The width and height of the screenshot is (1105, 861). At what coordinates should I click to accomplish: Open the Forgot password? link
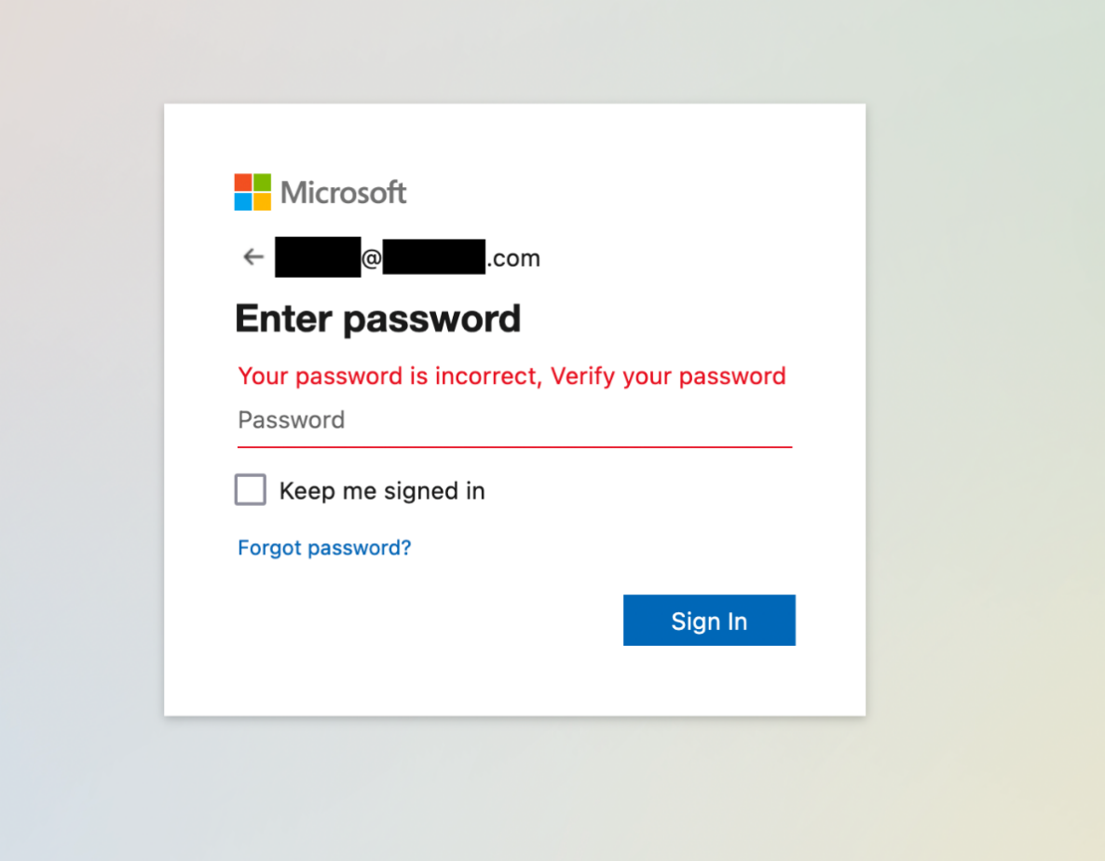tap(324, 548)
